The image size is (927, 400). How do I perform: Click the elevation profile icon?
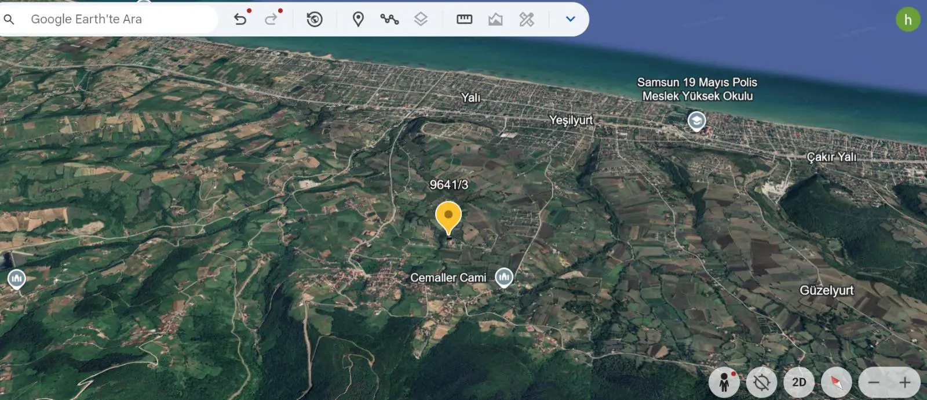pos(495,19)
